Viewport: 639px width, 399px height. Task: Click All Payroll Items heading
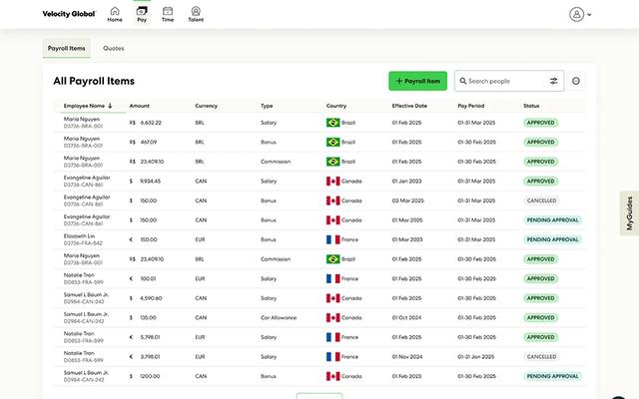point(94,81)
